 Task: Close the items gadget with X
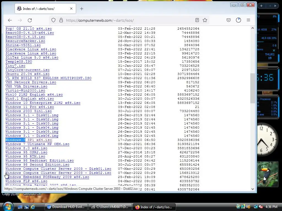pyautogui.click(x=274, y=51)
